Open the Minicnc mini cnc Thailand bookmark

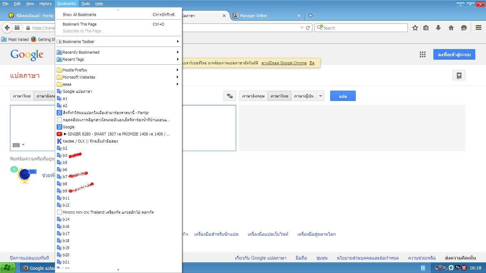(x=119, y=212)
